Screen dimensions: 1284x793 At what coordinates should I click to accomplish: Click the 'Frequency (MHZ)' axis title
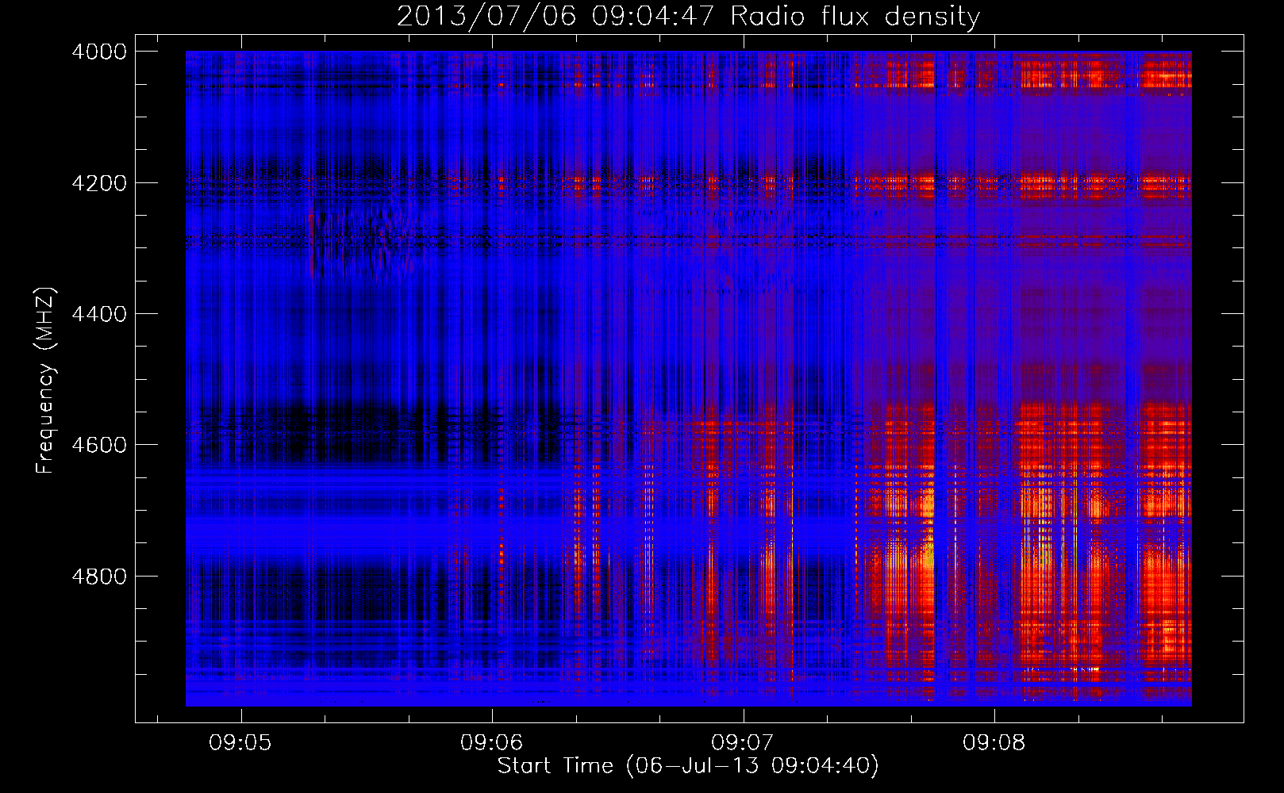pos(46,381)
